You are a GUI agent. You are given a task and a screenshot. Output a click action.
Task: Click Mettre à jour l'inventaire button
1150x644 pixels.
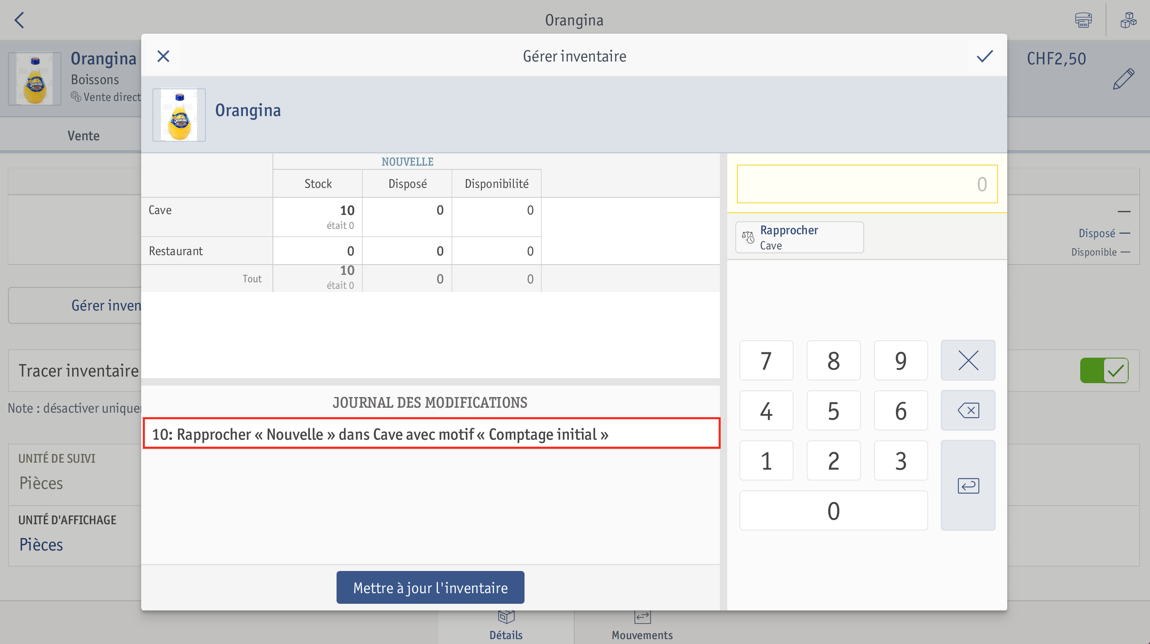click(x=431, y=587)
